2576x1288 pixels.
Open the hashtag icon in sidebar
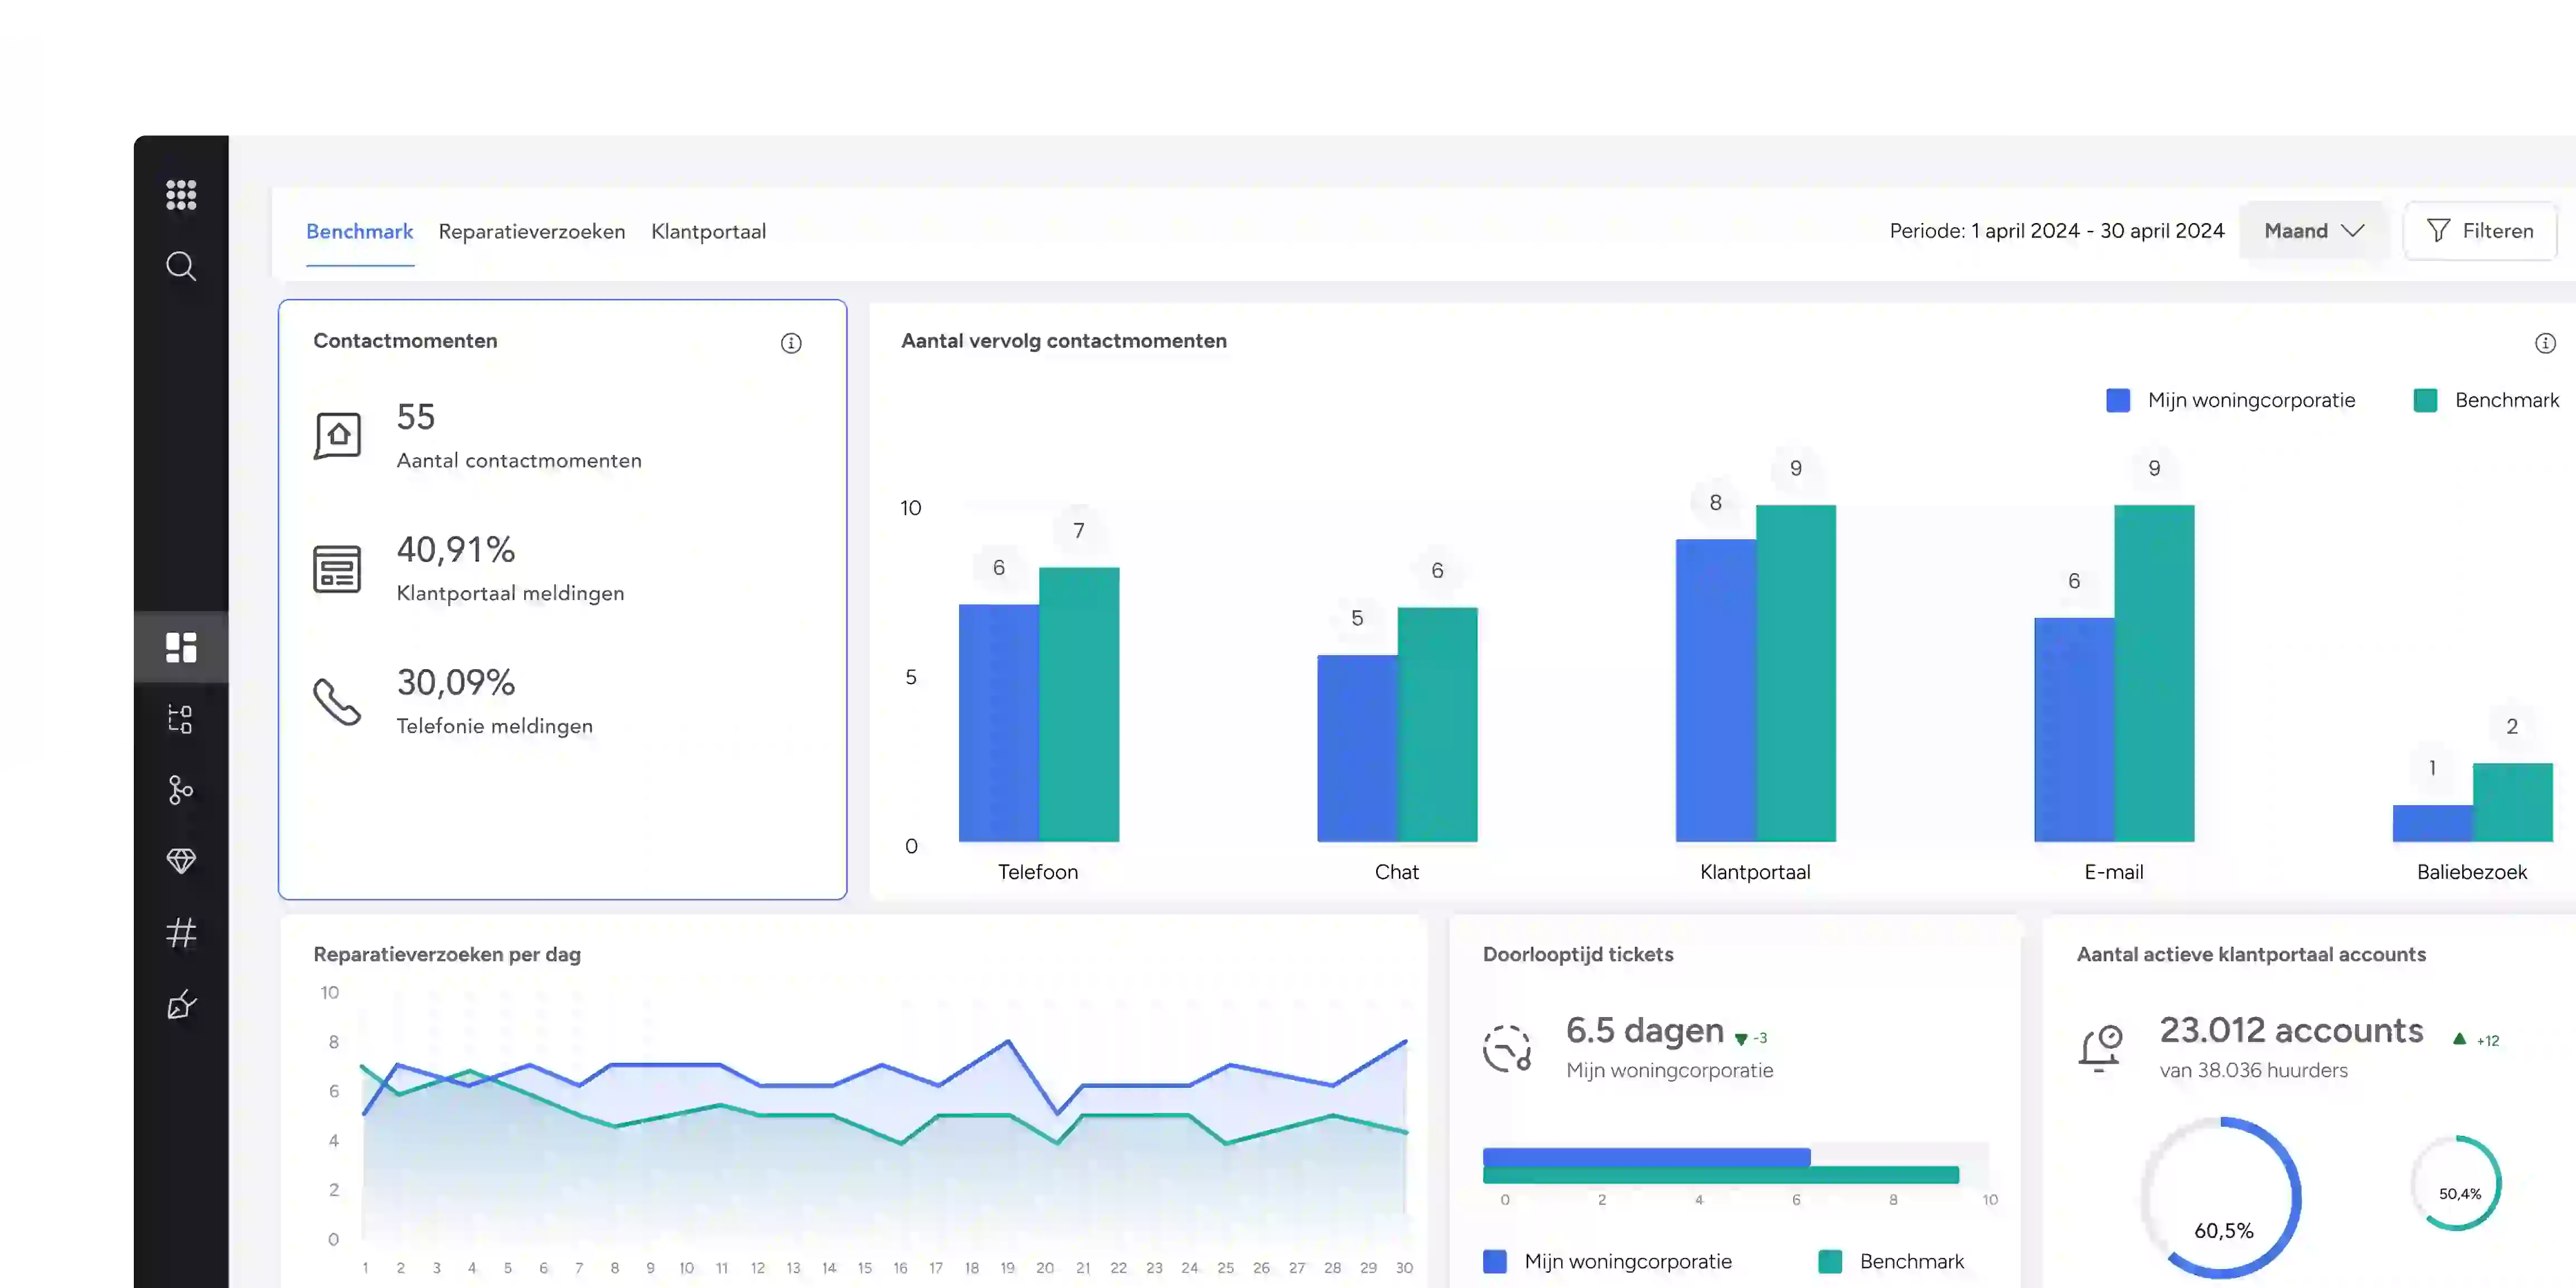coord(181,933)
